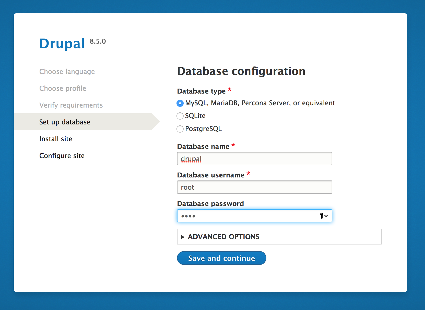Image resolution: width=425 pixels, height=310 pixels.
Task: Click the Drupal logo title
Action: tap(62, 43)
